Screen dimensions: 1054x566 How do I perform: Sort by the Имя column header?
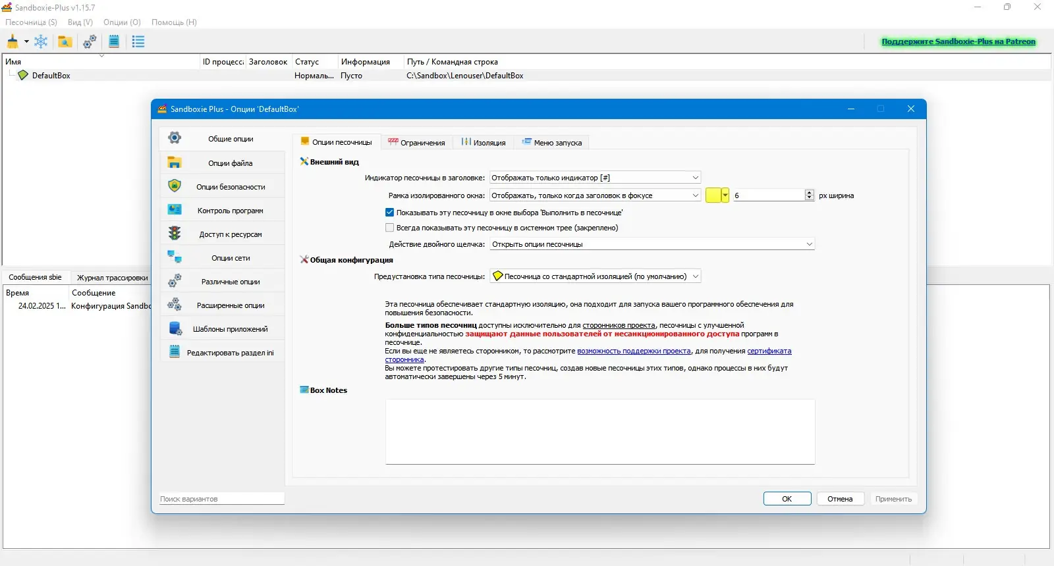tap(101, 62)
